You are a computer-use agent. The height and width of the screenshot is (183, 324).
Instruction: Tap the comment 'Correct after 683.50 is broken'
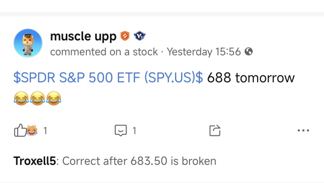139,161
